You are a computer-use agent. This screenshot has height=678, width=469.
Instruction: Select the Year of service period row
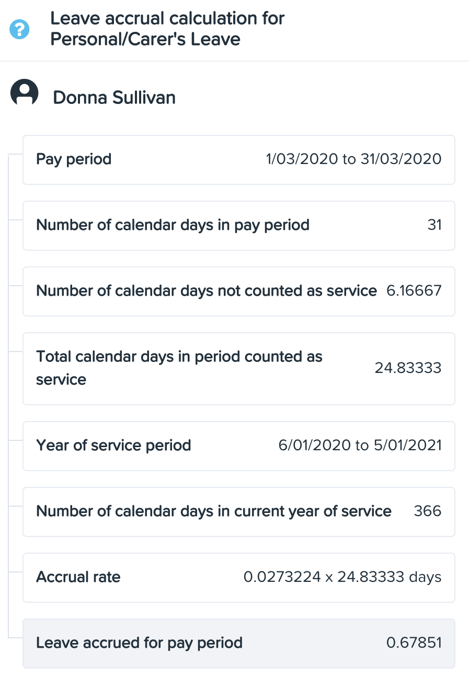pos(239,446)
